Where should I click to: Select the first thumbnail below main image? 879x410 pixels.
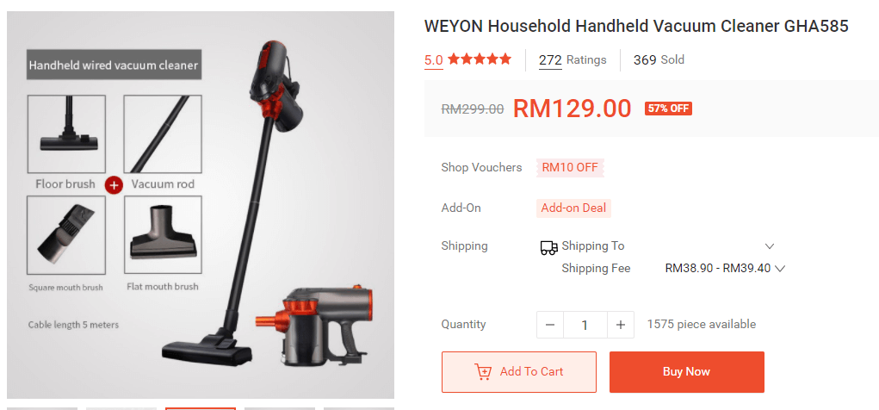pyautogui.click(x=42, y=408)
